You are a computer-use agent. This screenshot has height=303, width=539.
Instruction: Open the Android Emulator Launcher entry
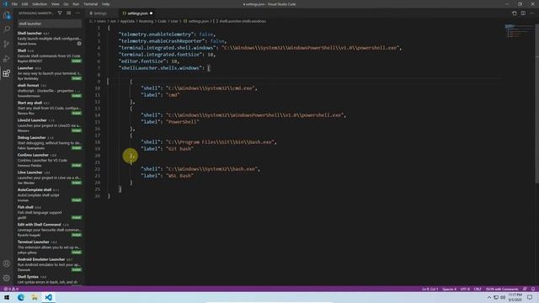pos(50,264)
